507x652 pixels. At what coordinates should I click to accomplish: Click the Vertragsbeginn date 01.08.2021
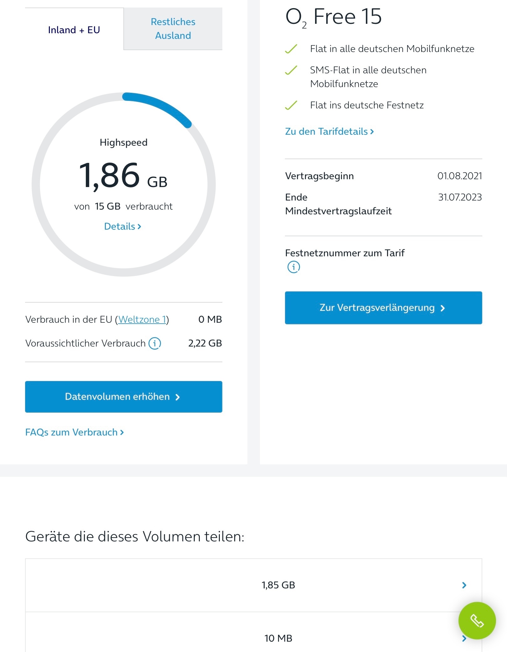pos(459,176)
